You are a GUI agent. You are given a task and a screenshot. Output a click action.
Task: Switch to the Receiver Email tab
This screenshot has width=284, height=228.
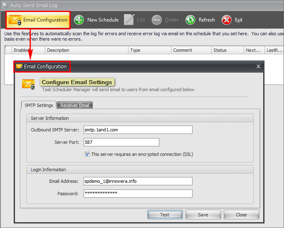(x=75, y=105)
